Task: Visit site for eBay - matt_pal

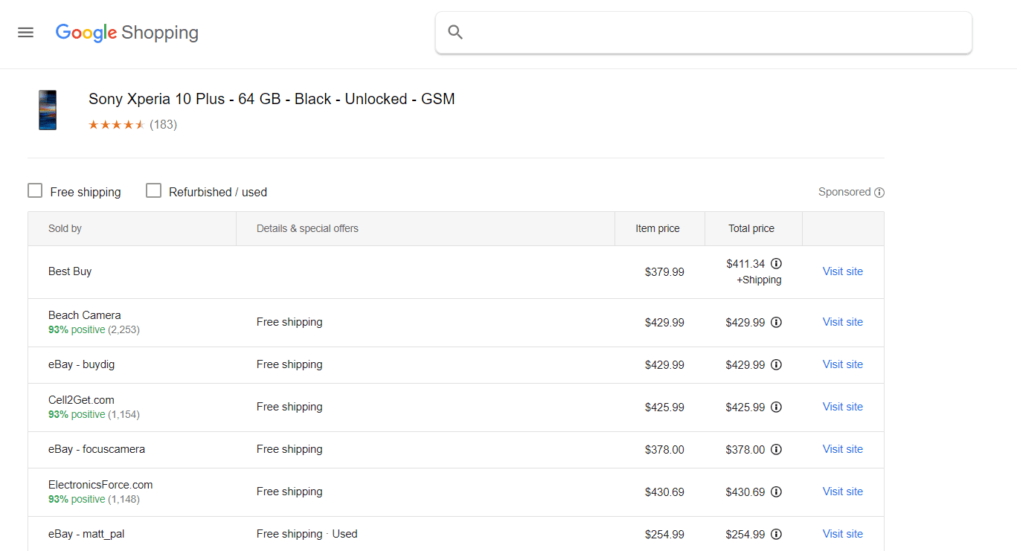Action: pyautogui.click(x=843, y=534)
